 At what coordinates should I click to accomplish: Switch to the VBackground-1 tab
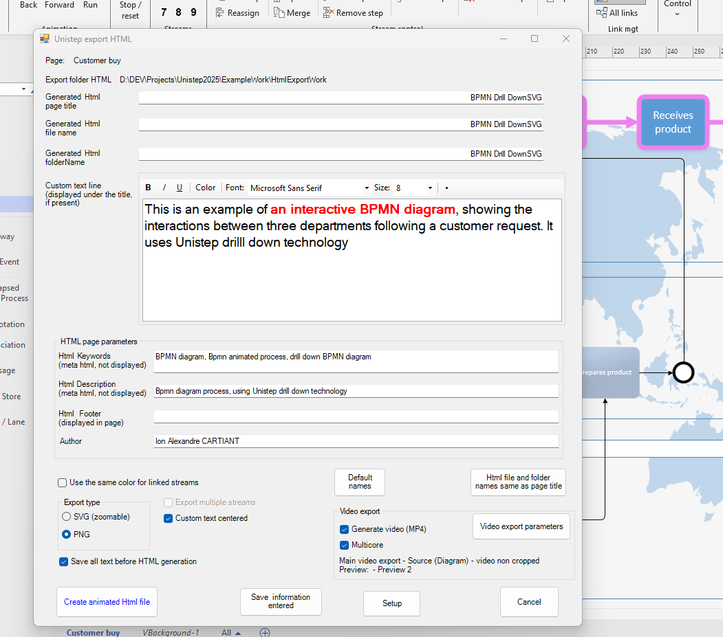(x=171, y=633)
